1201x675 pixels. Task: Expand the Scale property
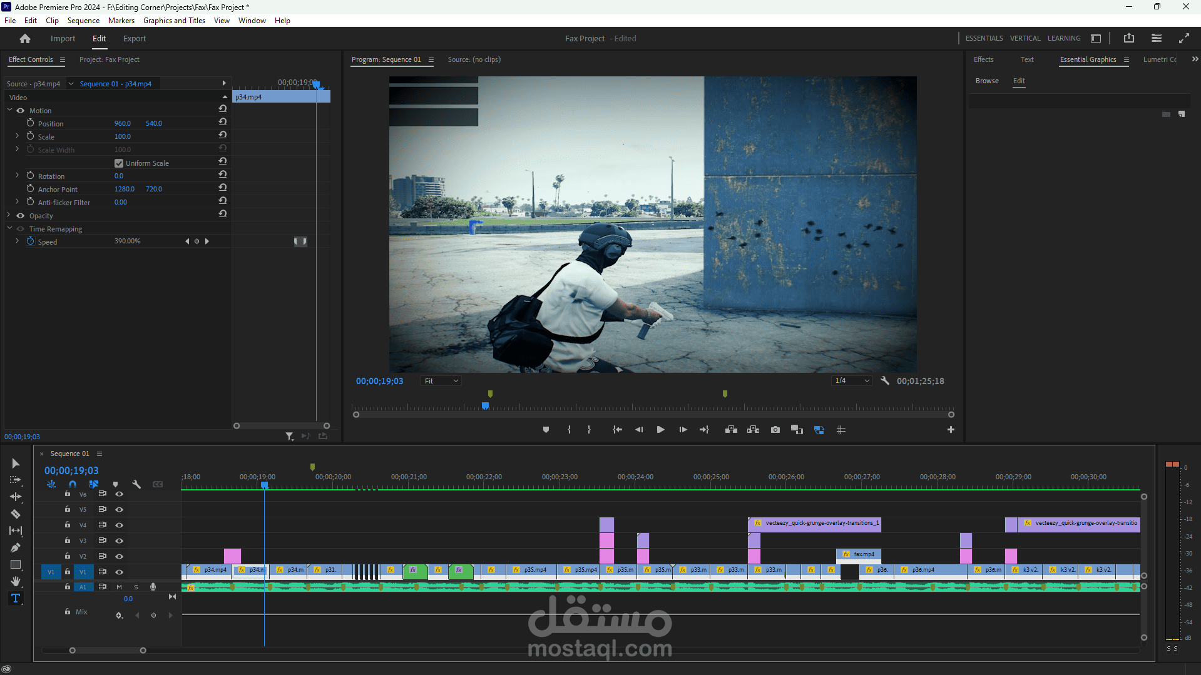point(17,136)
